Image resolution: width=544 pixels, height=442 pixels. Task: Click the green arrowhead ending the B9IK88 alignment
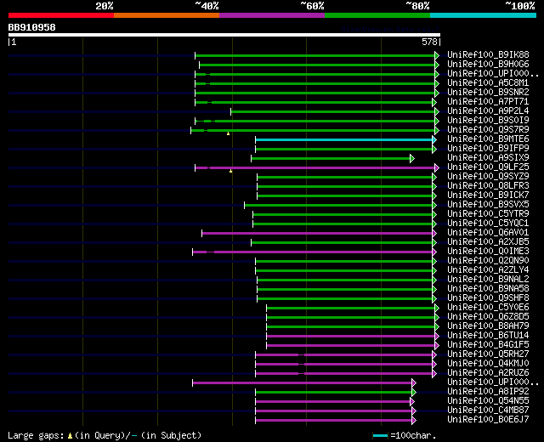pos(437,55)
